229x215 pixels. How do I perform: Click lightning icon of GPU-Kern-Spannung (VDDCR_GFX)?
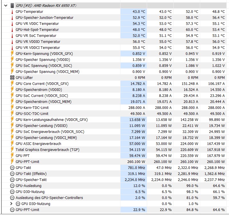tap(12, 53)
